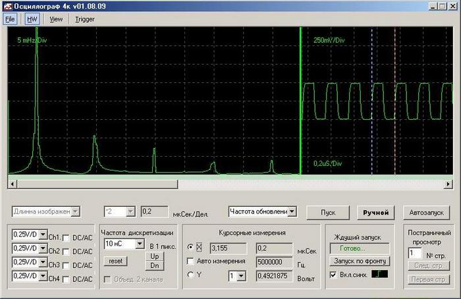Open the File menu
The width and height of the screenshot is (461, 299).
(x=10, y=19)
